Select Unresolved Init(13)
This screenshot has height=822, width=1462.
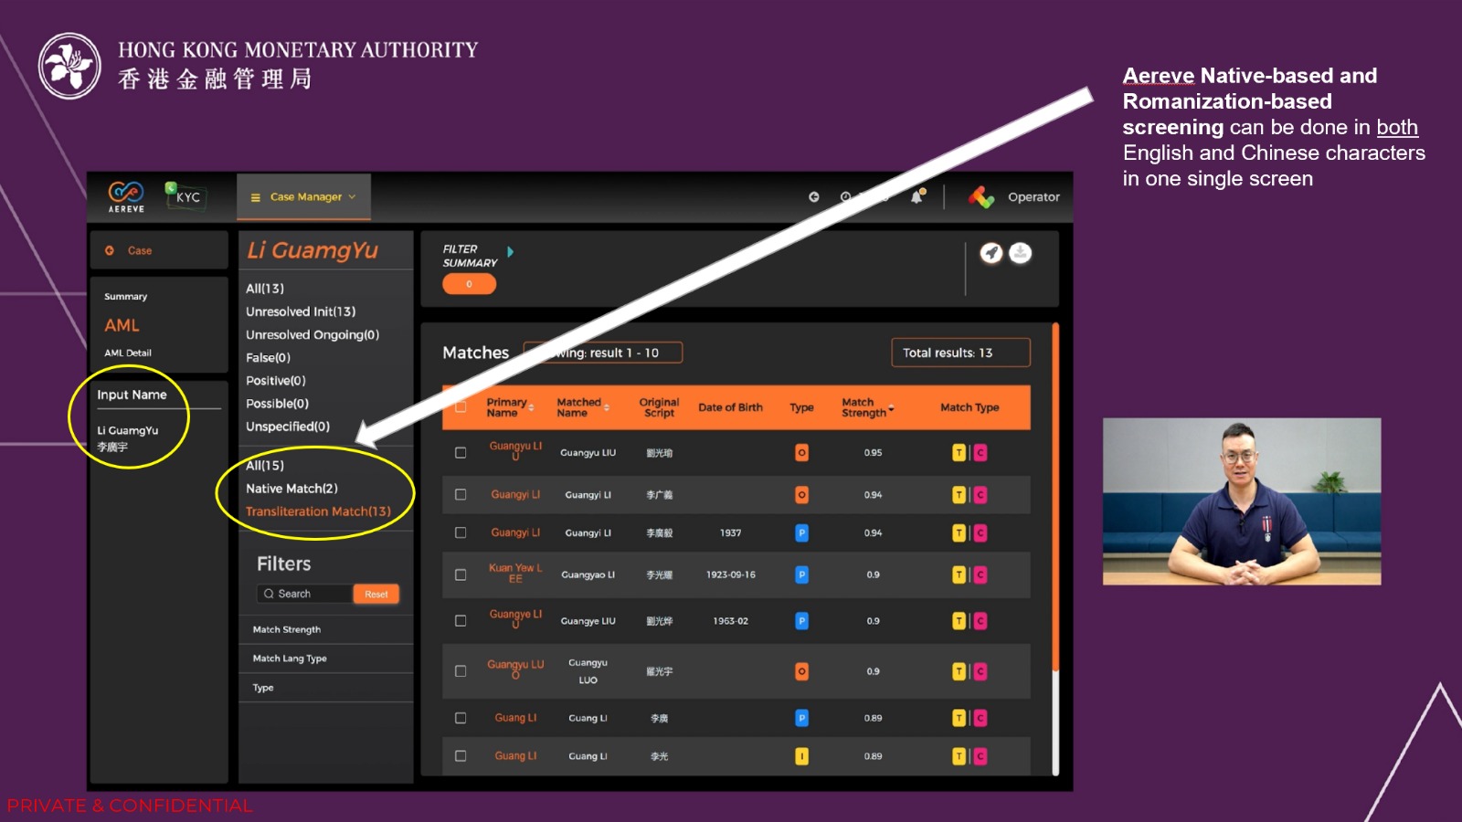click(x=301, y=311)
